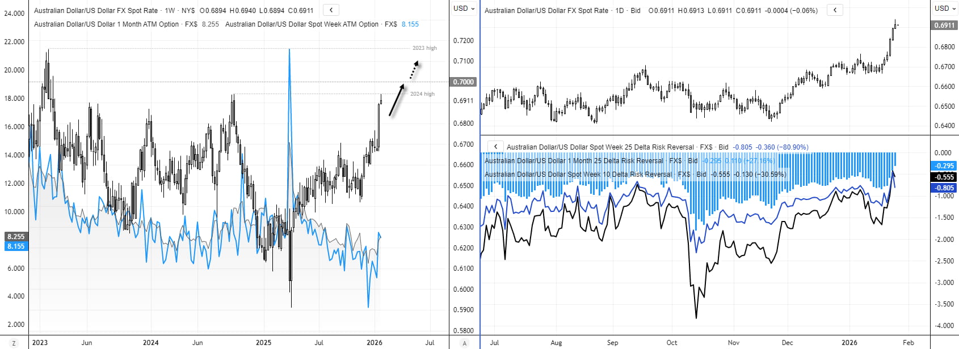Select the Spot Week 25 Delta Risk Reversal legend
Viewport: 959px width, 349px height.
(600, 147)
